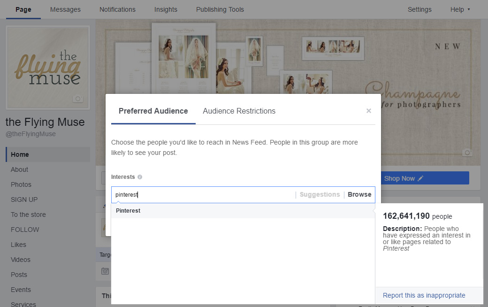Open the Notifications tab

pyautogui.click(x=117, y=10)
